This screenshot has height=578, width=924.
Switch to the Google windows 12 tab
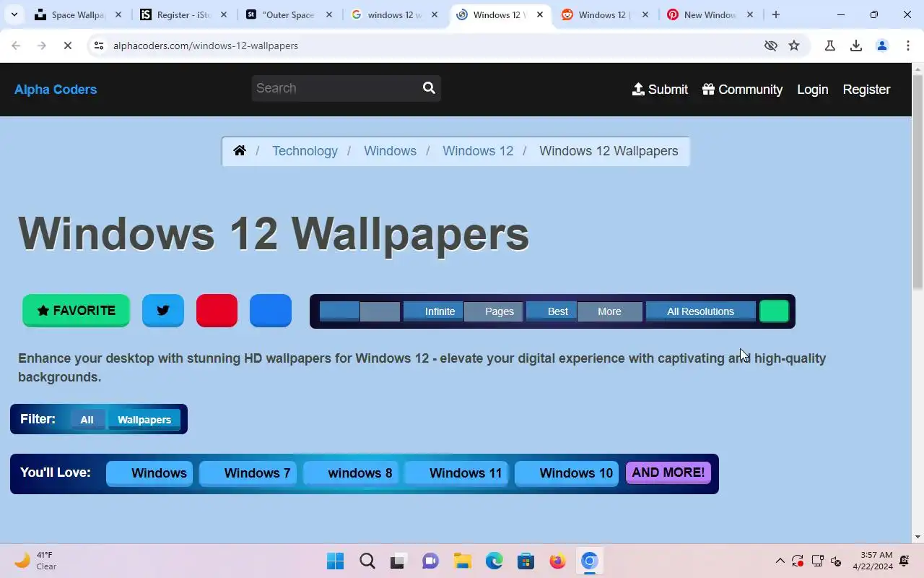(395, 14)
